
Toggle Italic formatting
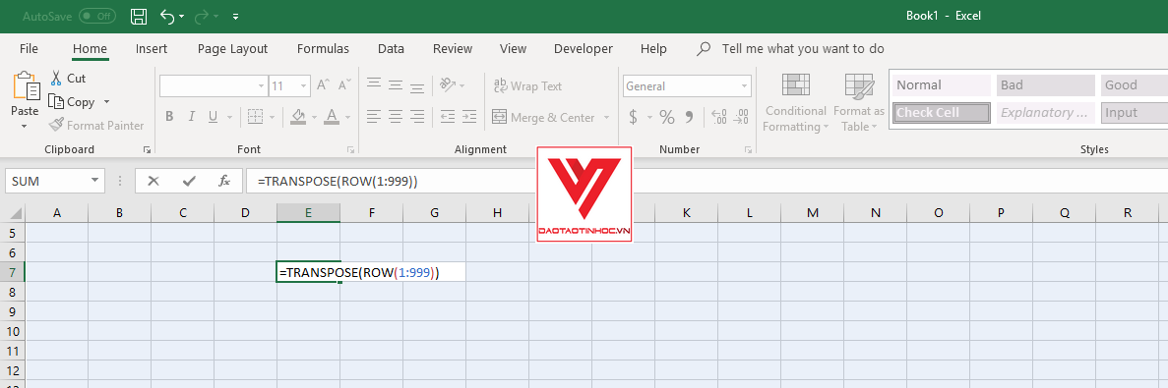click(192, 117)
